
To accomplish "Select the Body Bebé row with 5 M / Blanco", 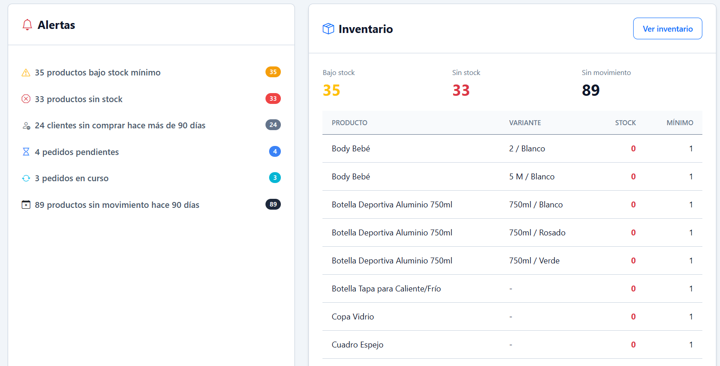I will [512, 177].
